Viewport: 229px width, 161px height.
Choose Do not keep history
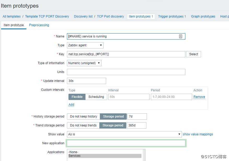pos(84,116)
